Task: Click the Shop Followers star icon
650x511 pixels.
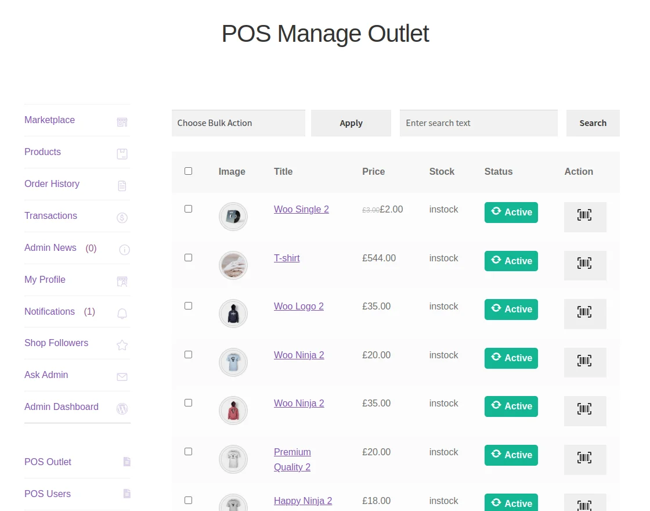Action: (x=122, y=345)
